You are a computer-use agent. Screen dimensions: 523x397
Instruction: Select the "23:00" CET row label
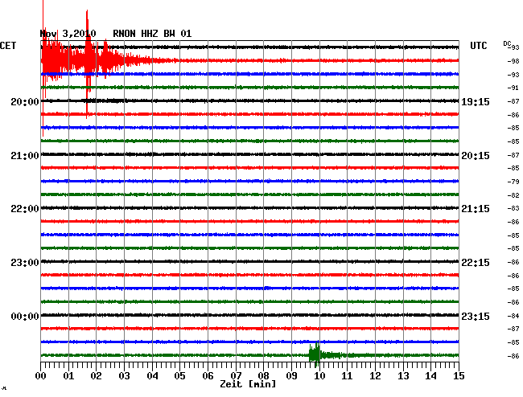pos(25,263)
